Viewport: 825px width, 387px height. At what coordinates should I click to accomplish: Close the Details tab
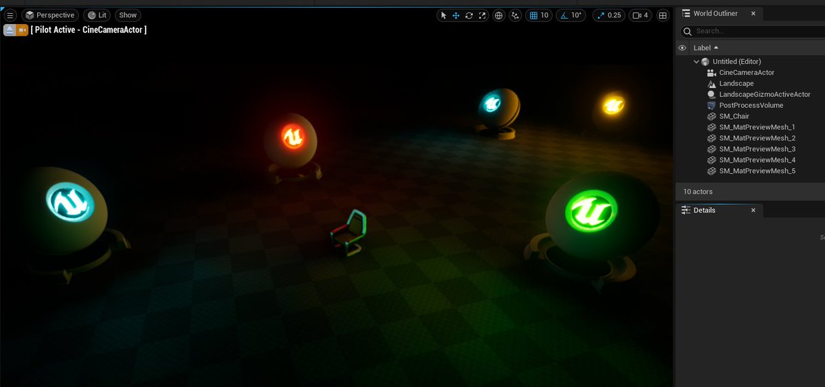[753, 210]
